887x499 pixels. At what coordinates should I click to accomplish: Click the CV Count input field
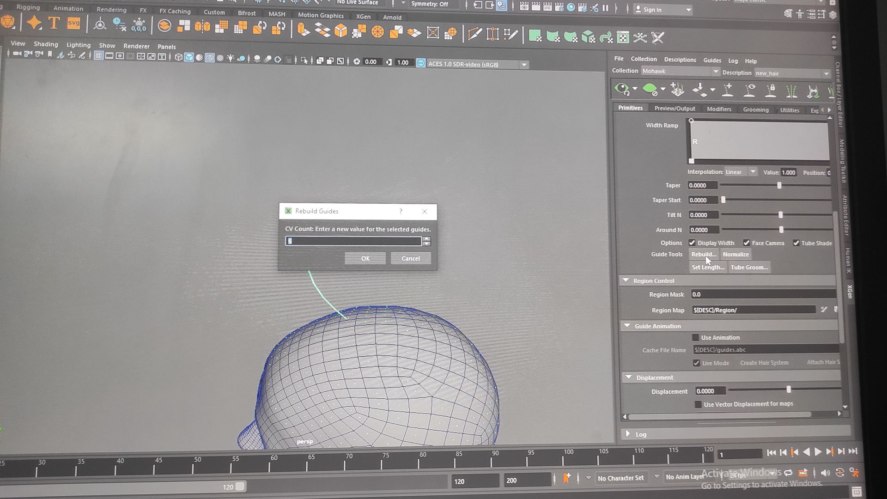[353, 241]
